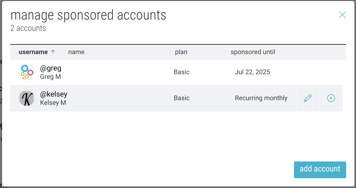Sort the table by plan column
356x188 pixels.
click(181, 52)
